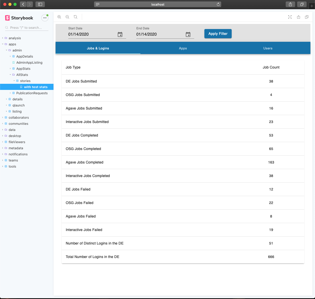Expand the collaborators group
Screen dimensions: 315x299
pyautogui.click(x=3, y=117)
